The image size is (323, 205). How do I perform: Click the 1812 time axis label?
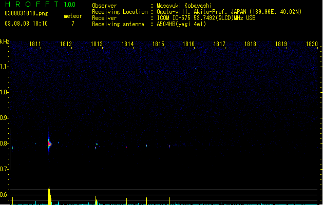[x=66, y=44]
